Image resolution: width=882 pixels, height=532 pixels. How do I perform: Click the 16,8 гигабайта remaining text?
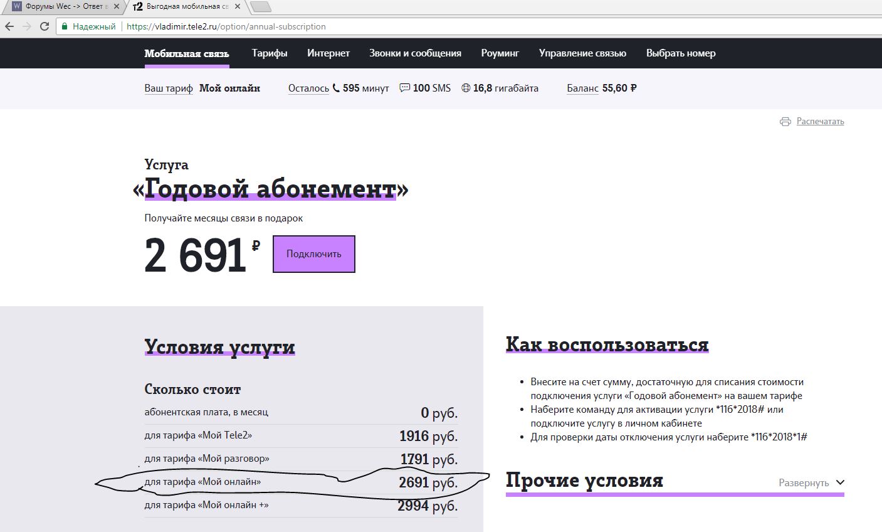tap(506, 88)
